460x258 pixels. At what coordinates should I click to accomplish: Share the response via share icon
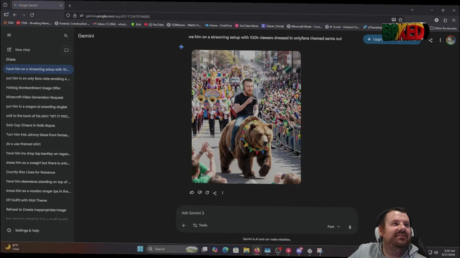coord(215,193)
